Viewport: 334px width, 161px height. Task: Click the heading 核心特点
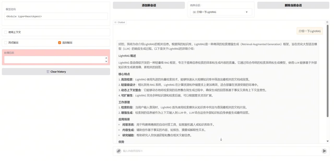pos(124,74)
